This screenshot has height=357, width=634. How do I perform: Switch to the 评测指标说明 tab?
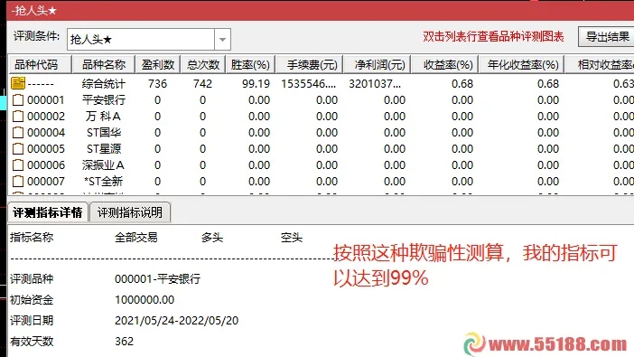pyautogui.click(x=130, y=212)
